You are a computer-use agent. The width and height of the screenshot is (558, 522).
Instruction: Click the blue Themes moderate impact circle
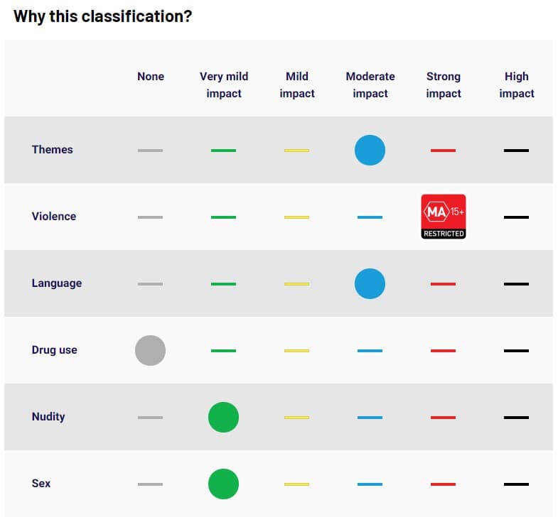tap(370, 150)
